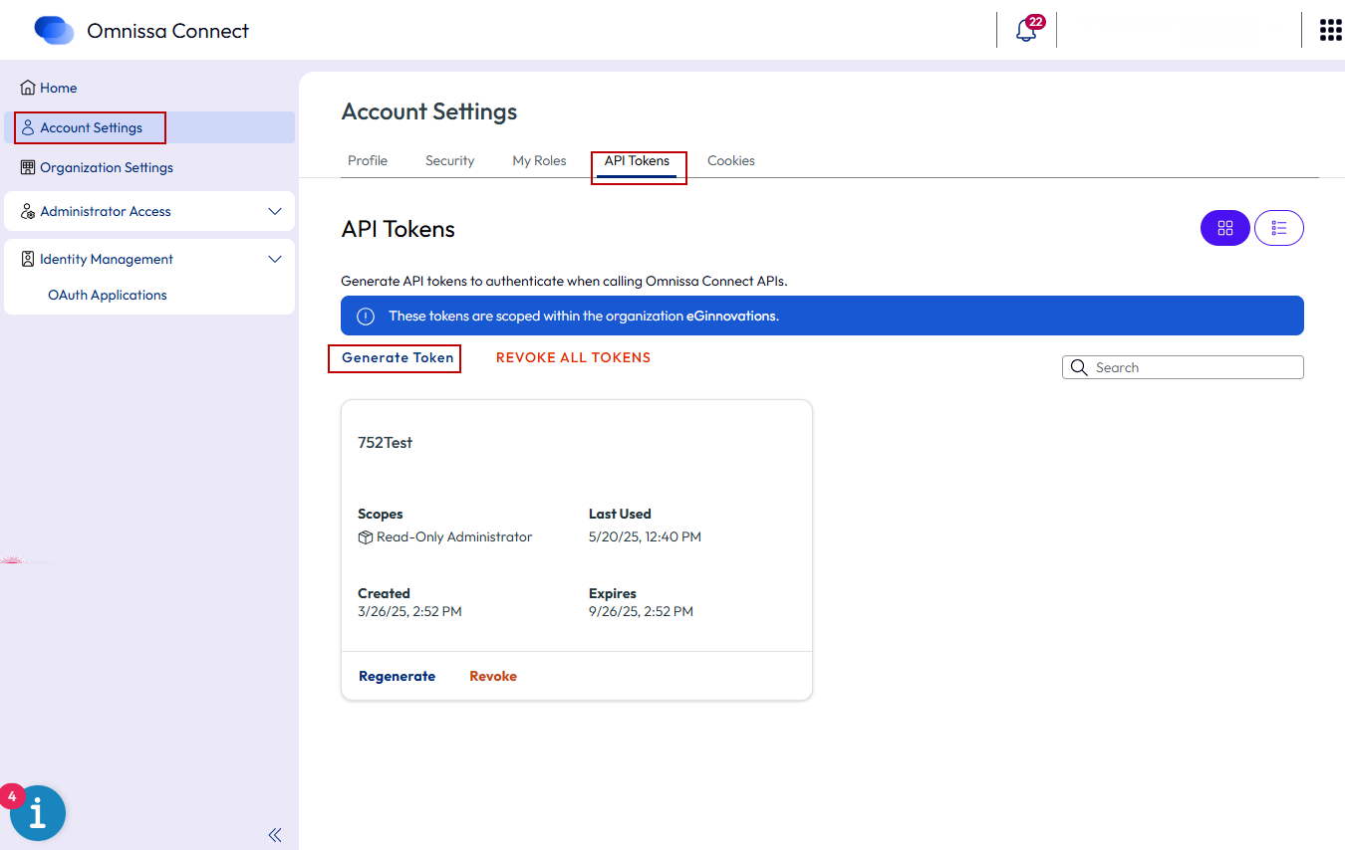This screenshot has width=1345, height=850.
Task: Click the Home icon in sidebar
Action: [28, 88]
